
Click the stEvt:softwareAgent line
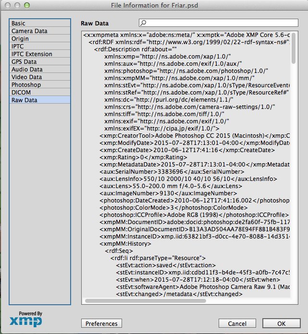click(203, 287)
